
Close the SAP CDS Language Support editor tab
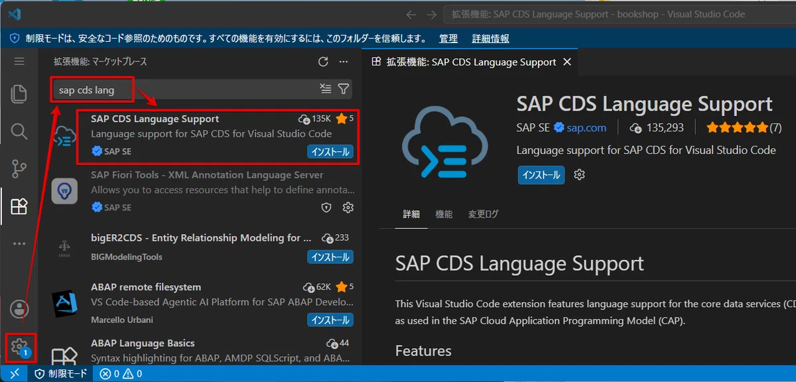[x=566, y=62]
